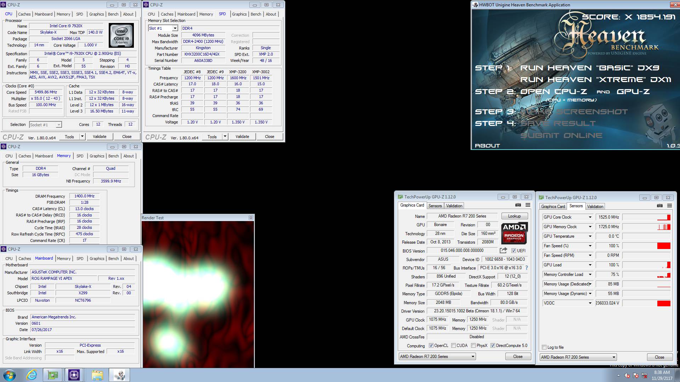Screen dimensions: 680x382
Task: Click Close button in GPU-Z Sensors window
Action: [659, 357]
